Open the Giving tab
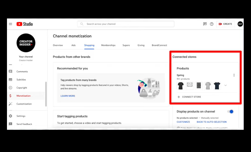Viewport: 251px width, 152px height. 141,45
